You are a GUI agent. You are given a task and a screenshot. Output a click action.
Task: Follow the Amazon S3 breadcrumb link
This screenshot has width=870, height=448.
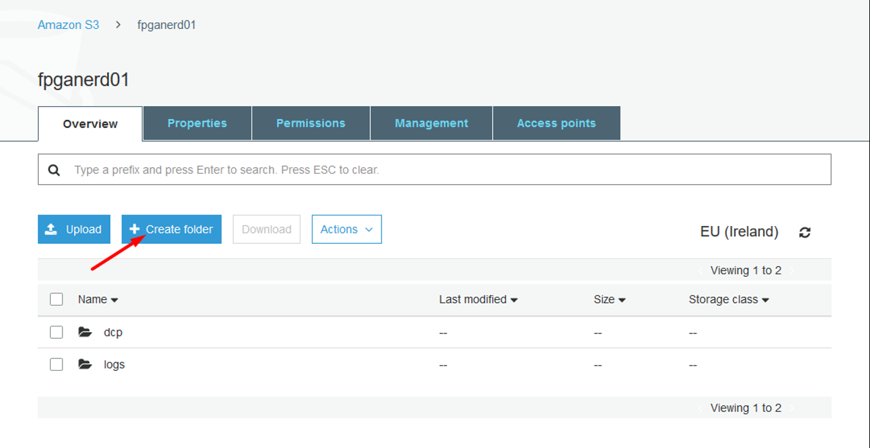pyautogui.click(x=68, y=25)
